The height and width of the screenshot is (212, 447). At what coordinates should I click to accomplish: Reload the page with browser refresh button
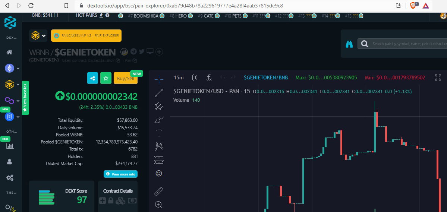[x=31, y=6]
